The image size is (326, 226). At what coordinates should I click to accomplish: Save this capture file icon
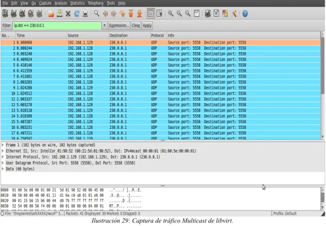click(60, 14)
